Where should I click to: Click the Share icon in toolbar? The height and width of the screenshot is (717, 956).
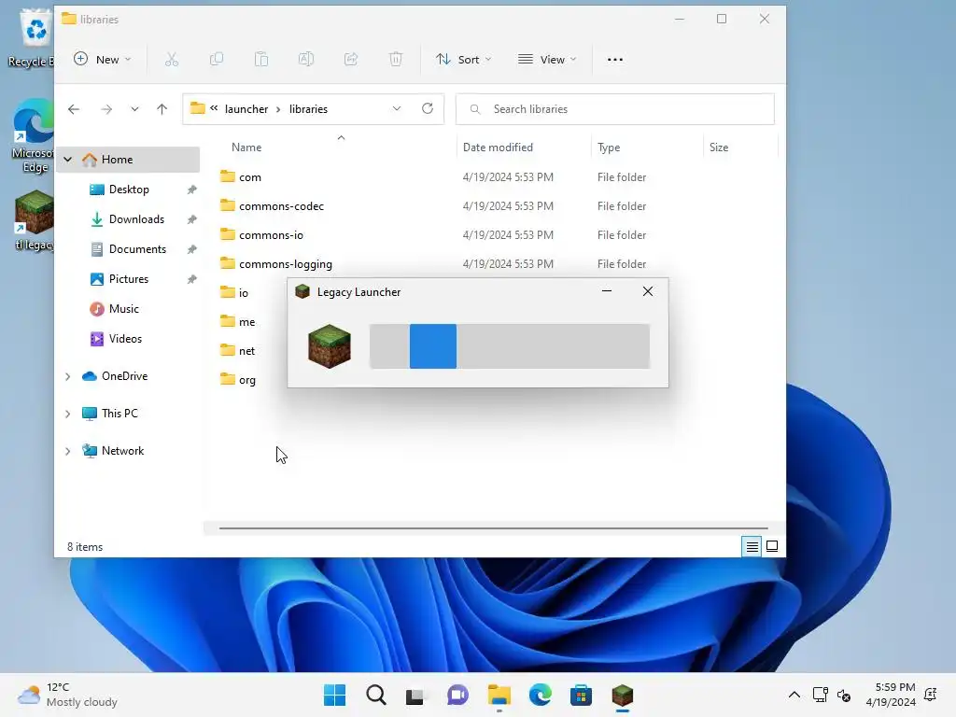pyautogui.click(x=351, y=59)
